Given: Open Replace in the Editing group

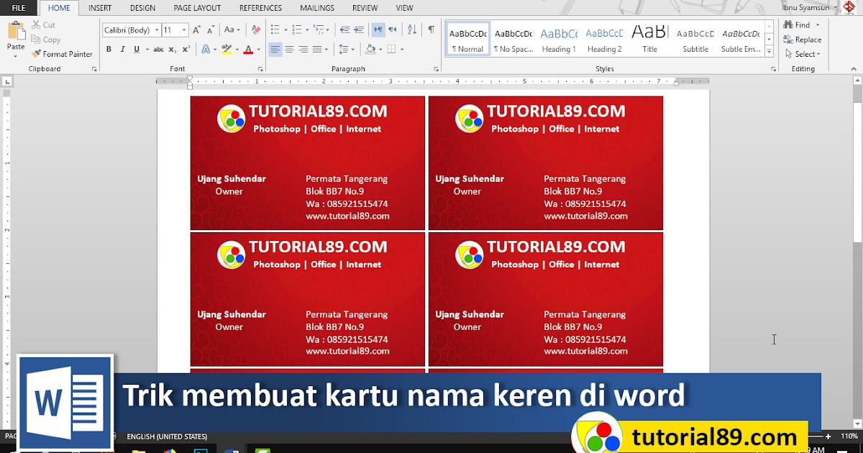Looking at the screenshot, I should (x=803, y=40).
